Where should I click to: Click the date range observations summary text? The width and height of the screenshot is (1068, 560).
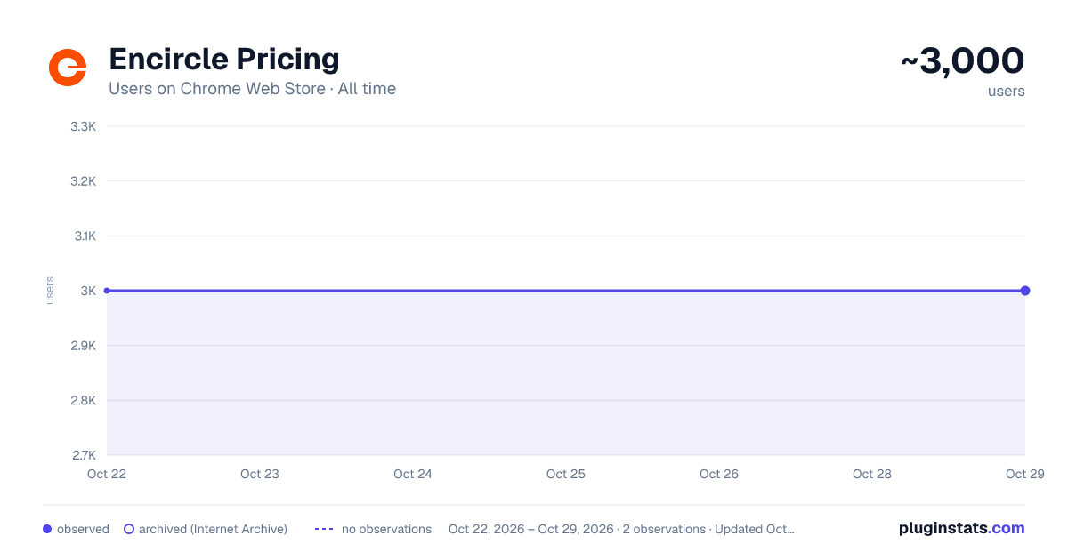(x=621, y=529)
